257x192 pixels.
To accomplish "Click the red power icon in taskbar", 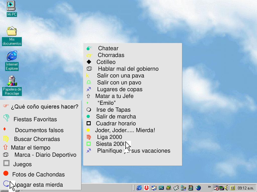I will 147,188.
